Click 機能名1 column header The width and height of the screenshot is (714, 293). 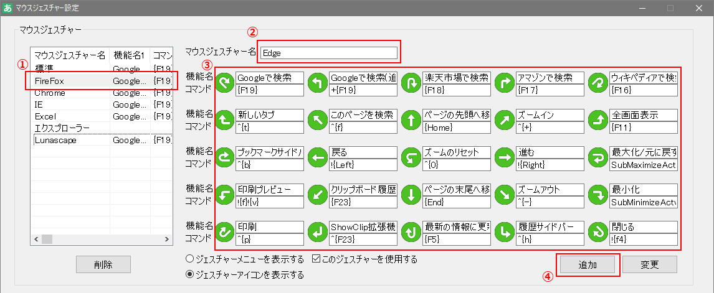[130, 55]
